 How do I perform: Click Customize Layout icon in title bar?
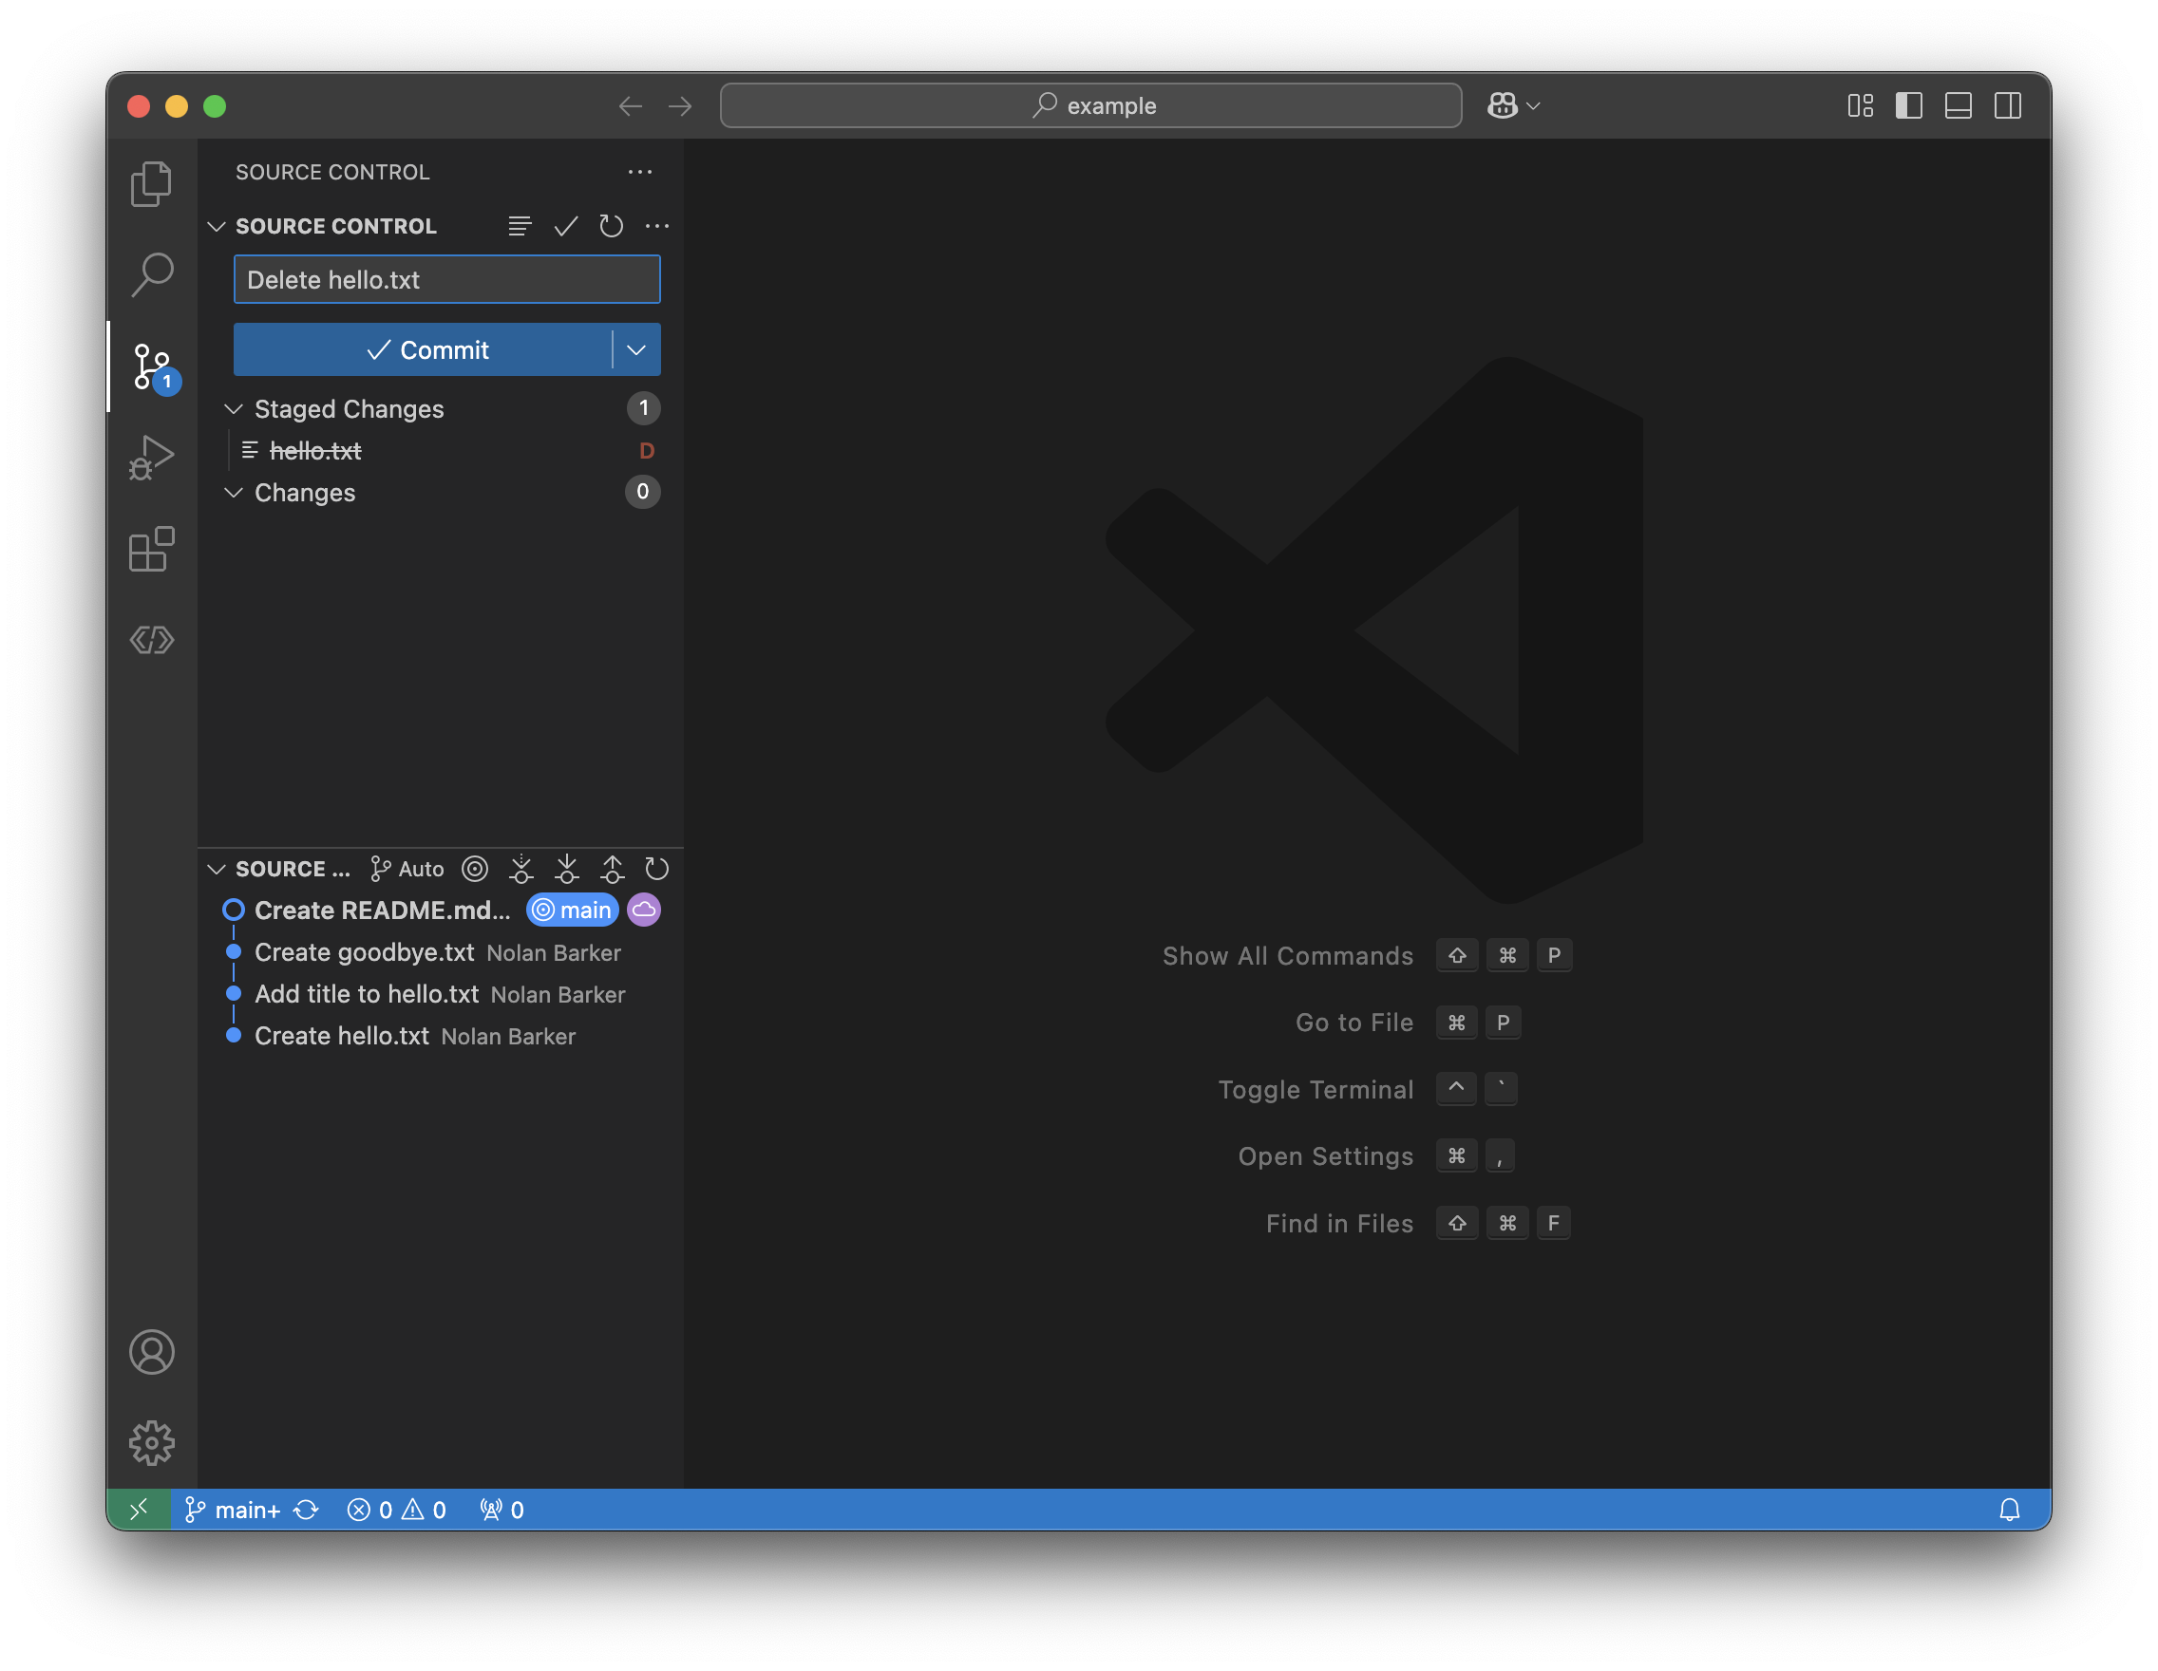[x=1861, y=105]
